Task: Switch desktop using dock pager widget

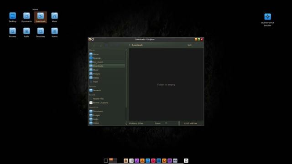Action: (113, 160)
